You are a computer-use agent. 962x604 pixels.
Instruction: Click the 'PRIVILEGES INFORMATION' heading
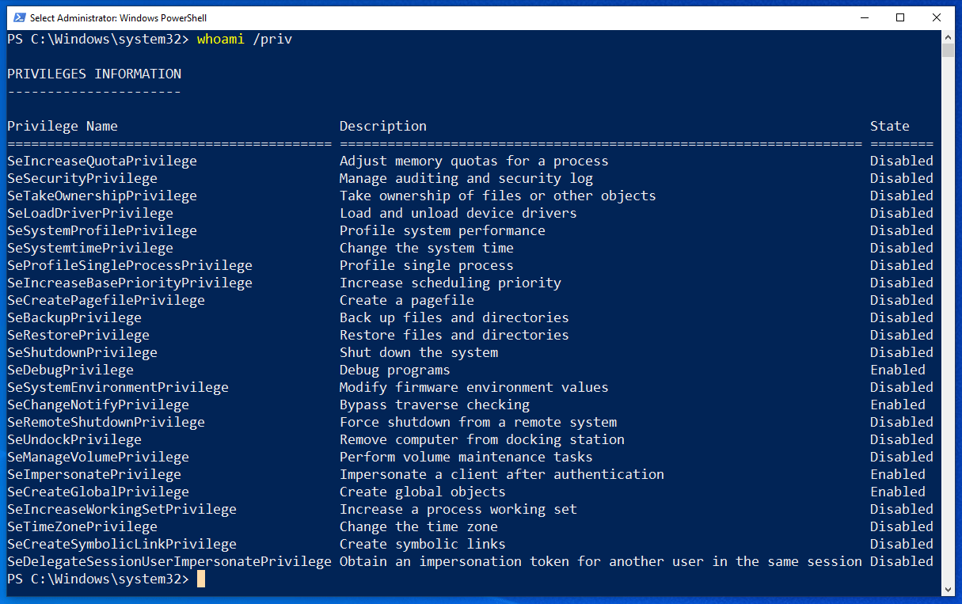click(x=94, y=74)
